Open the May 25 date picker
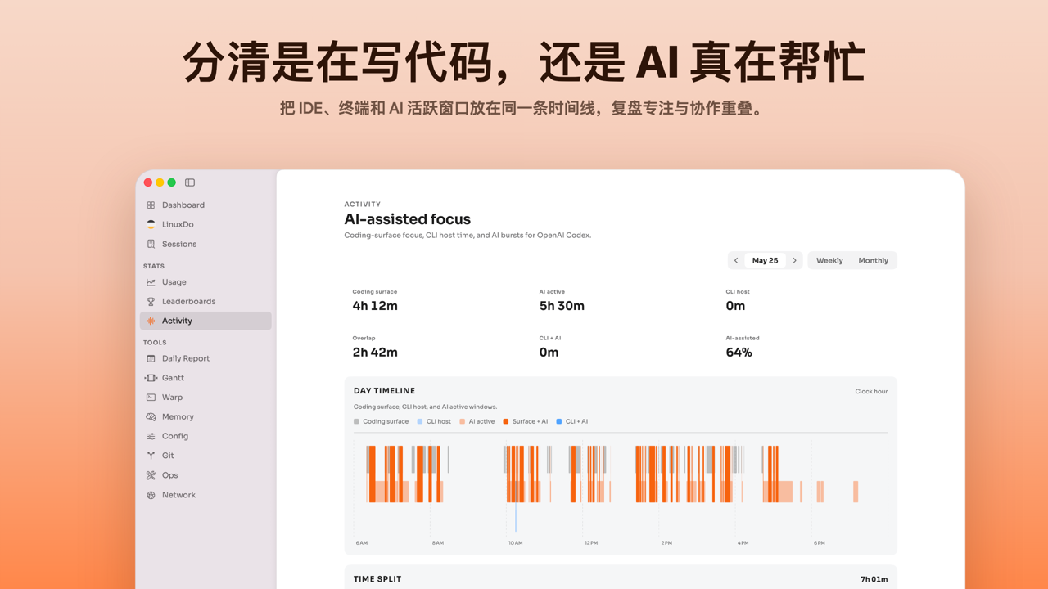Viewport: 1048px width, 589px height. (x=766, y=260)
